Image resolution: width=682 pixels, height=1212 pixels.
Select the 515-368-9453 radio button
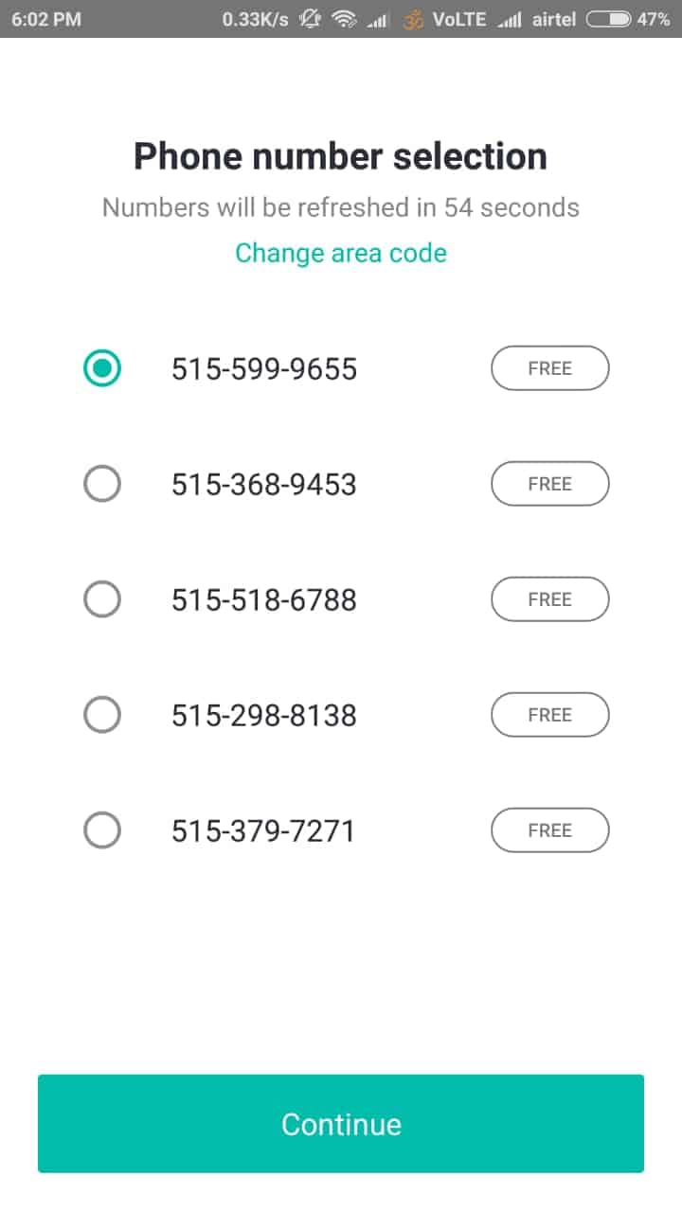pos(102,484)
